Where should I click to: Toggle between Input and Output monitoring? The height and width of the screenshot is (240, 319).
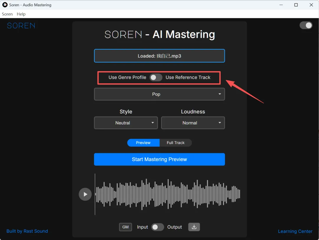[x=157, y=227]
